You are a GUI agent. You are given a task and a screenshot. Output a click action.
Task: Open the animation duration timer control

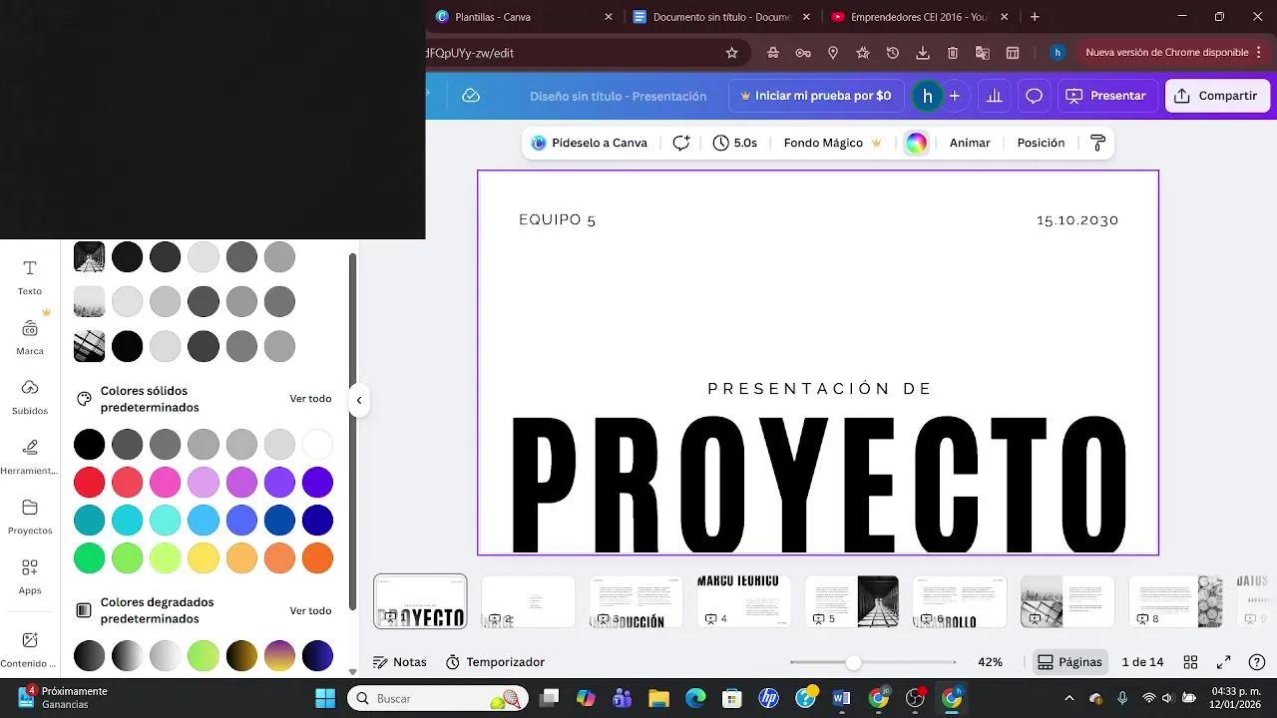coord(735,143)
